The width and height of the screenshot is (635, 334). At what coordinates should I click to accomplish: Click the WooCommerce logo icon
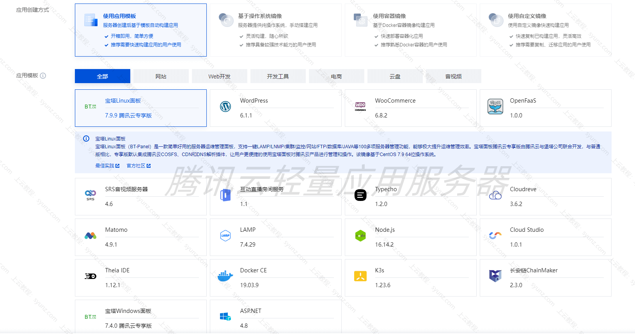(360, 107)
